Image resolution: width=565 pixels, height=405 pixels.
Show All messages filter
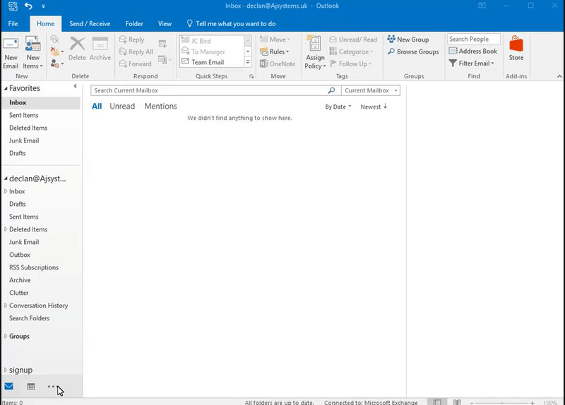pos(97,107)
